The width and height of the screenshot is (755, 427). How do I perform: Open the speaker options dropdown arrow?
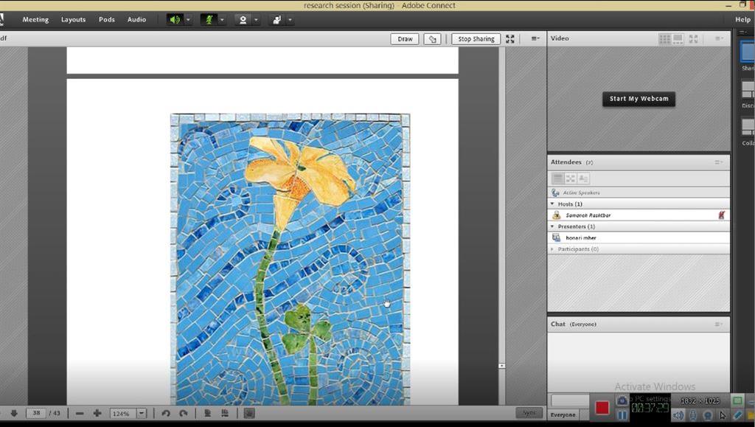tap(188, 20)
